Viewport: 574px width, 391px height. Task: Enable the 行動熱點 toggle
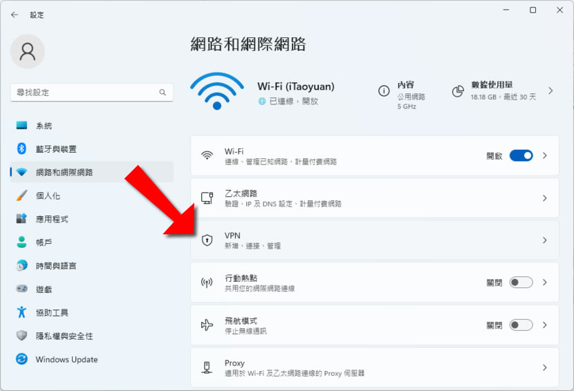(x=521, y=283)
